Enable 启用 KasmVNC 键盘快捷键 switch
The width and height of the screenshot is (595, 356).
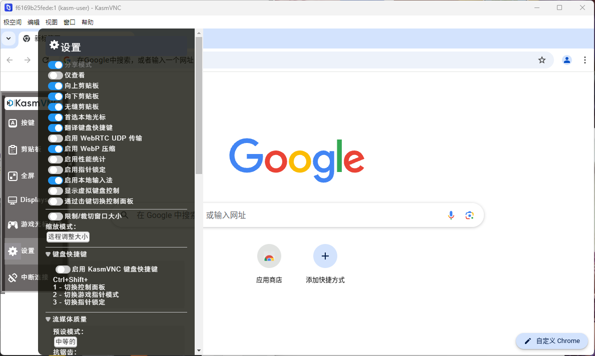coord(63,269)
